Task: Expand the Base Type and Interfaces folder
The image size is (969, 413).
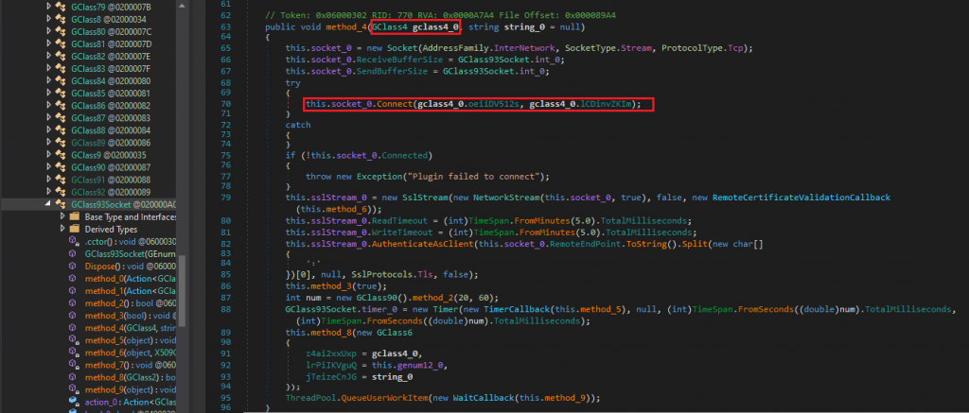Action: pyautogui.click(x=62, y=216)
